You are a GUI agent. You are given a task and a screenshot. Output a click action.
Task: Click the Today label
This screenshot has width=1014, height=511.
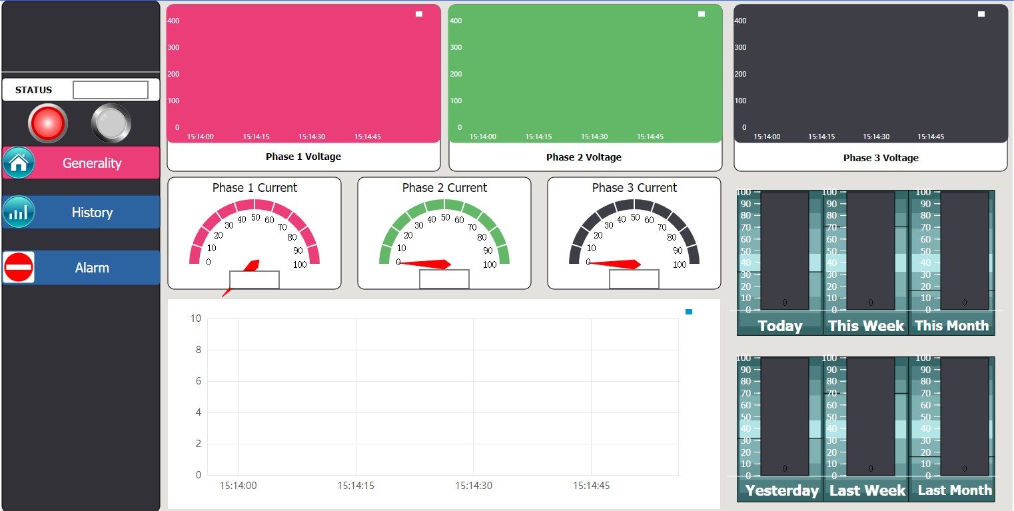pyautogui.click(x=780, y=326)
